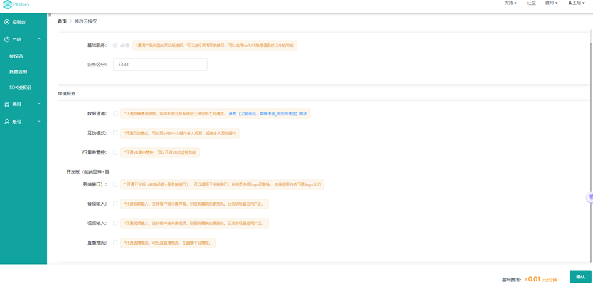Click the 基础服务 LarkXR description note
Screen dimensions: 593x284
tap(215, 45)
